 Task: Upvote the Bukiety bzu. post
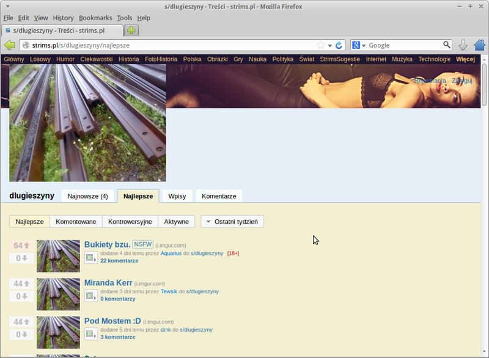(21, 246)
